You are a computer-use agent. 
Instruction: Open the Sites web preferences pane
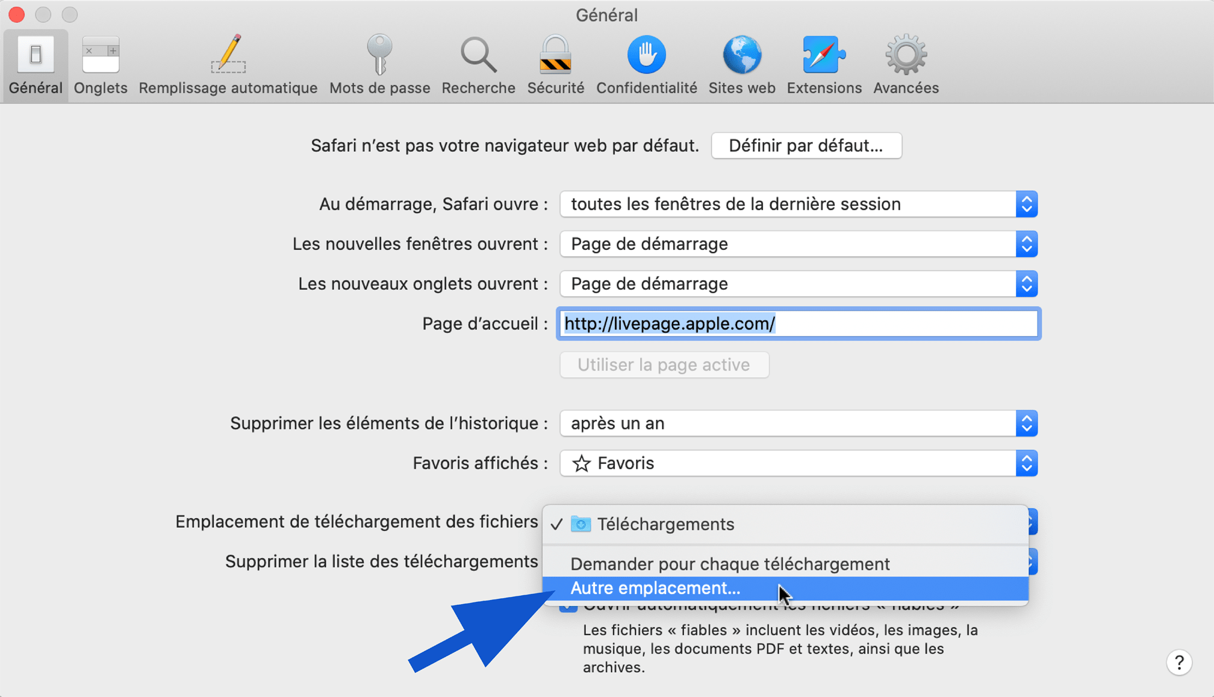pos(742,65)
